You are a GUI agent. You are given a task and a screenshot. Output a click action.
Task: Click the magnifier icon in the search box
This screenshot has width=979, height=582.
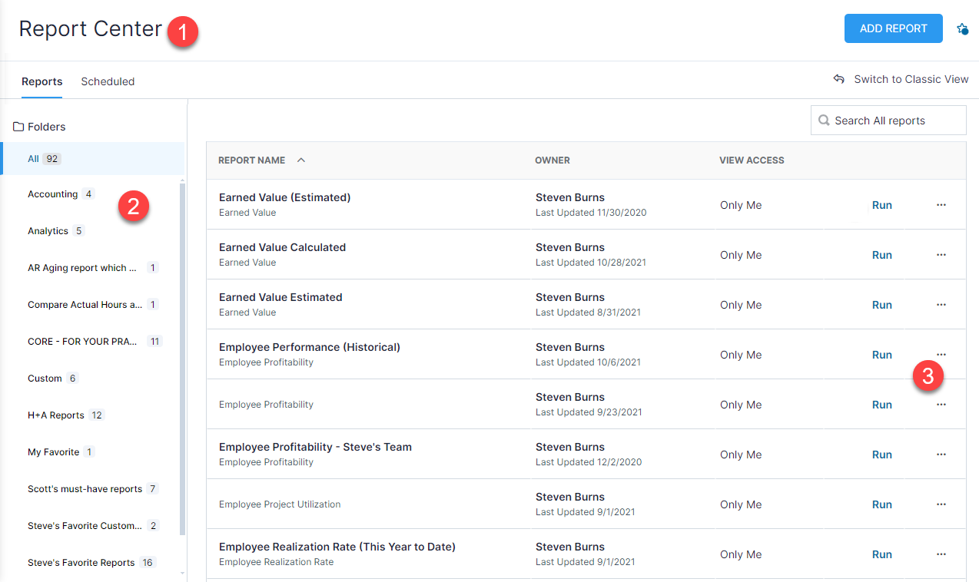pyautogui.click(x=824, y=121)
